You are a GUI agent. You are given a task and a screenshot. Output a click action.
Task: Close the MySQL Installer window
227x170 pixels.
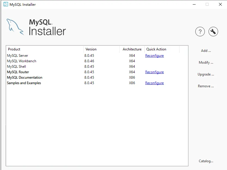pyautogui.click(x=220, y=5)
